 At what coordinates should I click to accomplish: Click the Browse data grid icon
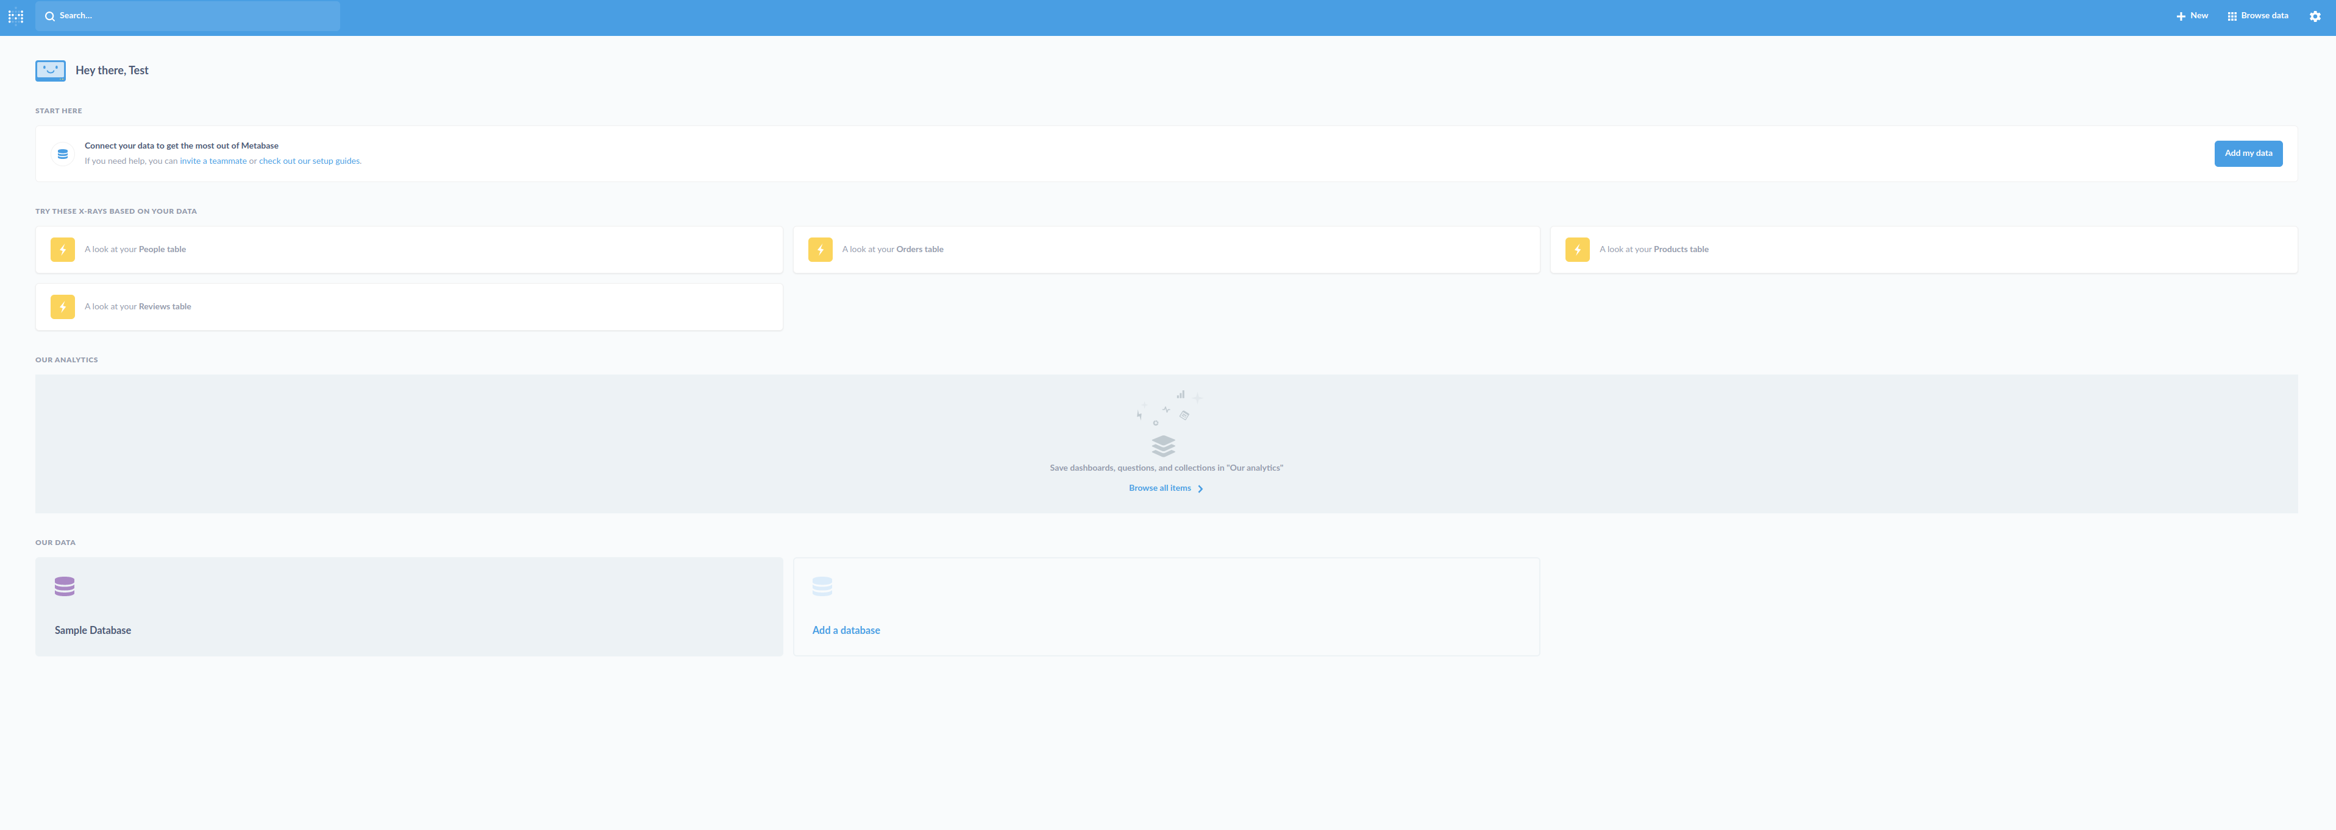(x=2232, y=16)
